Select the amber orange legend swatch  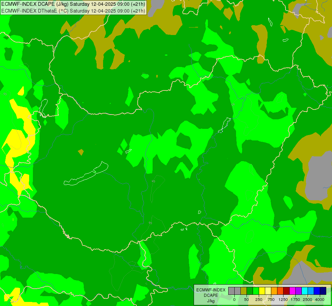[274, 291]
